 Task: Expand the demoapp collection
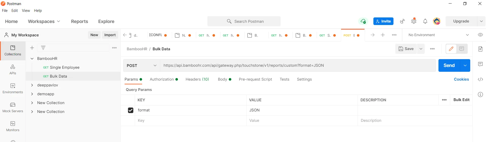click(32, 94)
